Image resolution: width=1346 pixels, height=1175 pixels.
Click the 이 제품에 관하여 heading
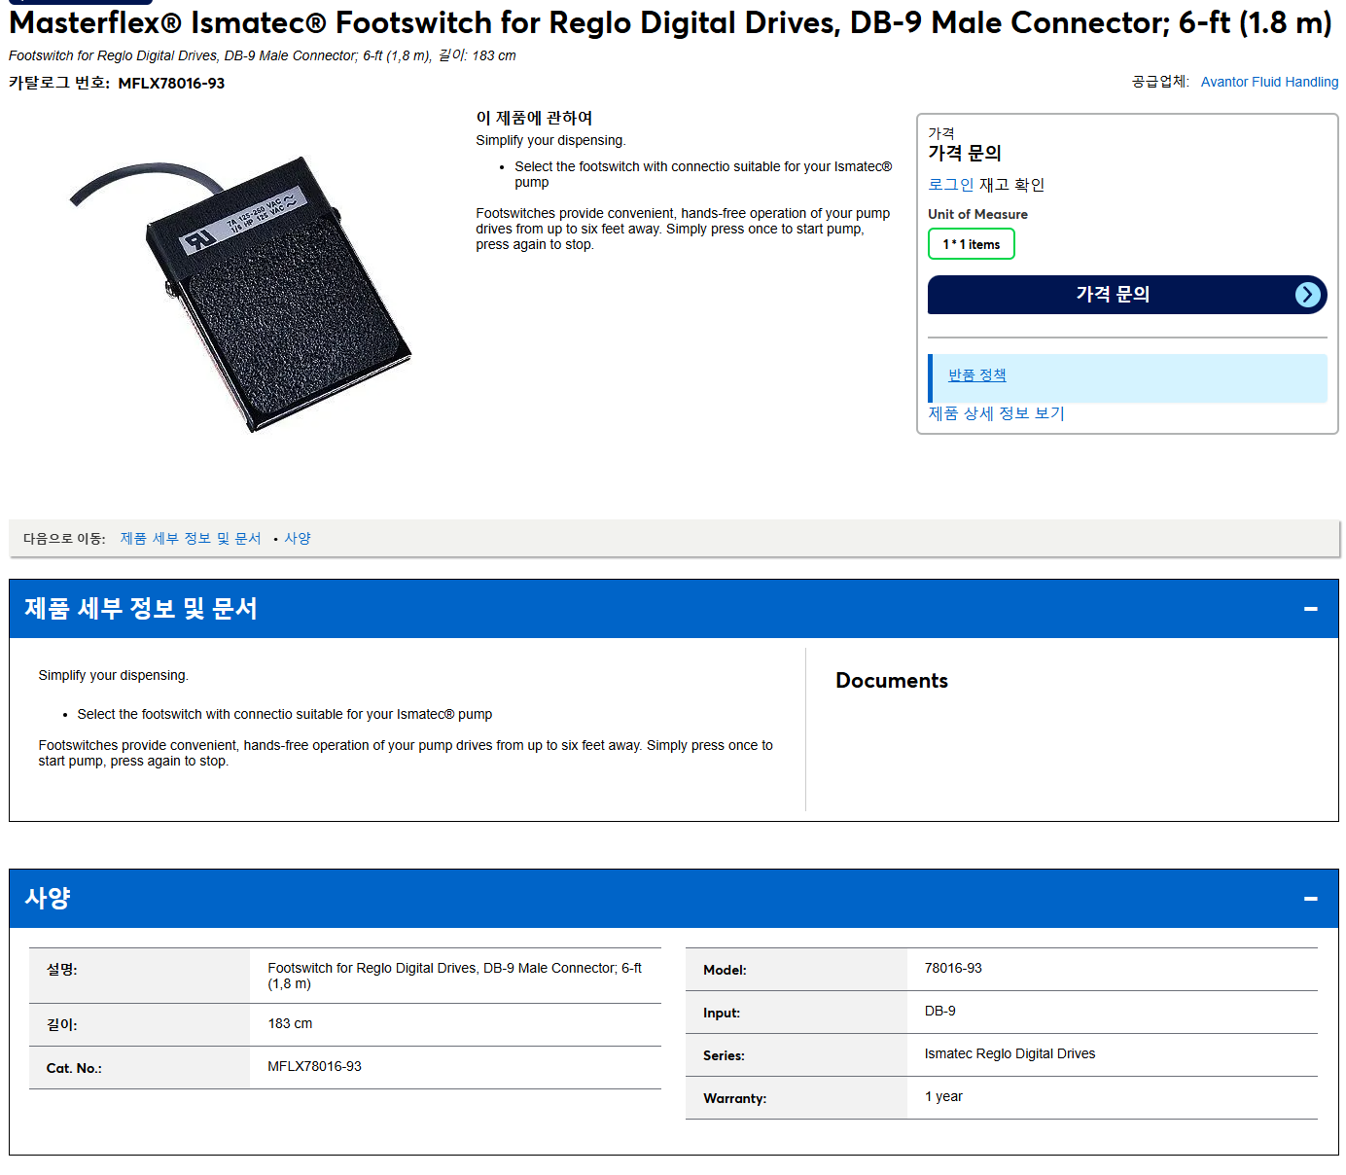click(x=534, y=118)
